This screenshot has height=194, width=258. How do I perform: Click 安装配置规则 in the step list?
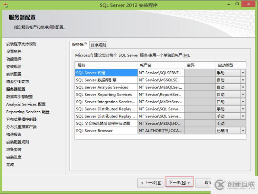coord(18,142)
